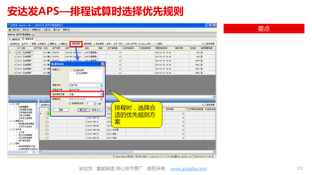
Task: Click the 工序 folder icon in the tree
Action: [13, 104]
